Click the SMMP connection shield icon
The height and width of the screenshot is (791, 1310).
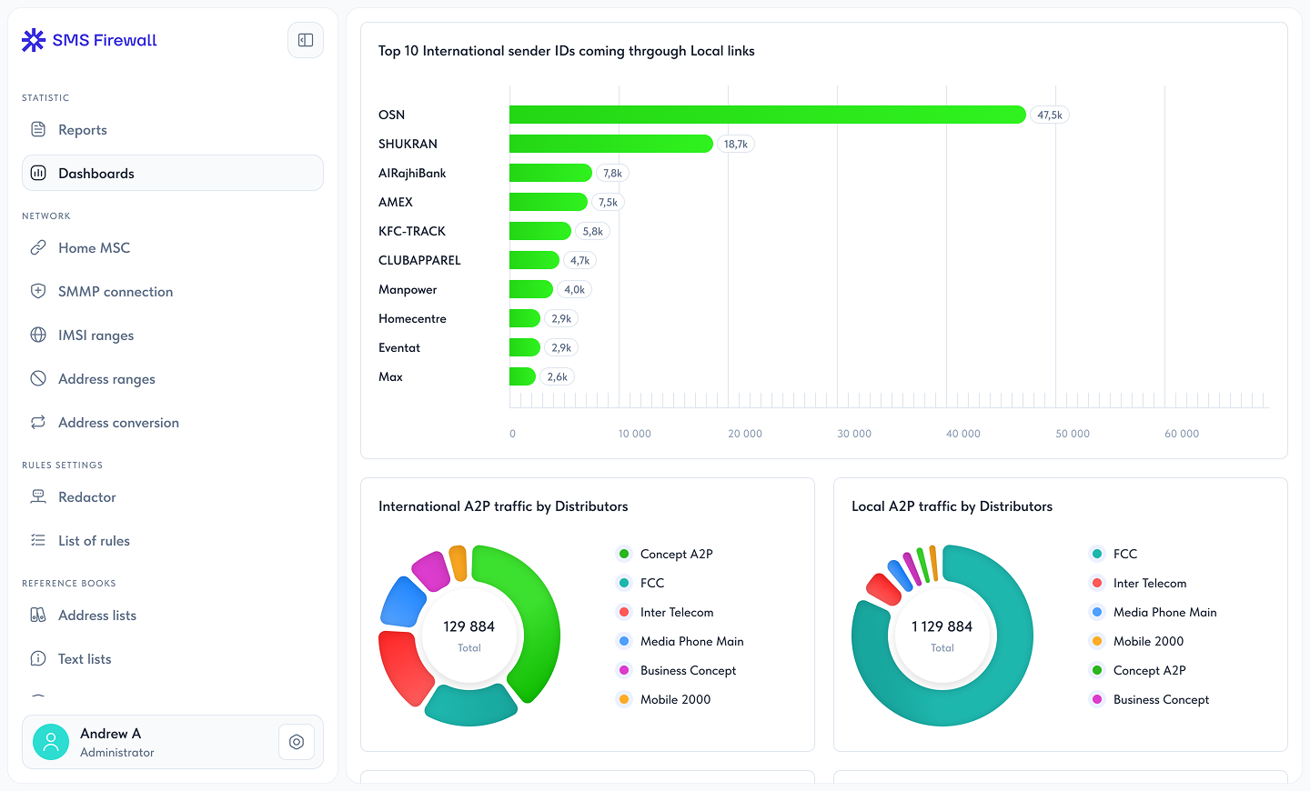[38, 291]
